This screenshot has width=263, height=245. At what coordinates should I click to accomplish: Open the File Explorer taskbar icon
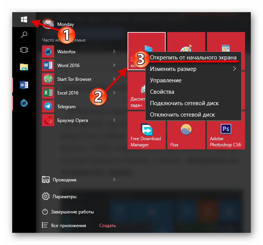click(24, 67)
